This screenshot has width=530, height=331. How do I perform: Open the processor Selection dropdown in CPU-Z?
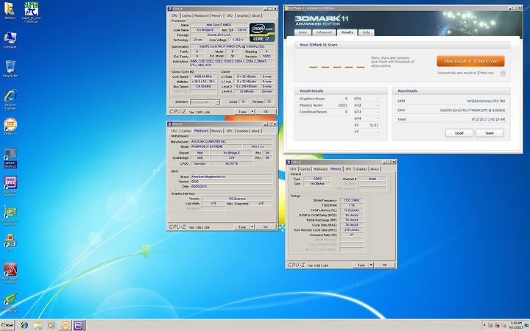[205, 102]
